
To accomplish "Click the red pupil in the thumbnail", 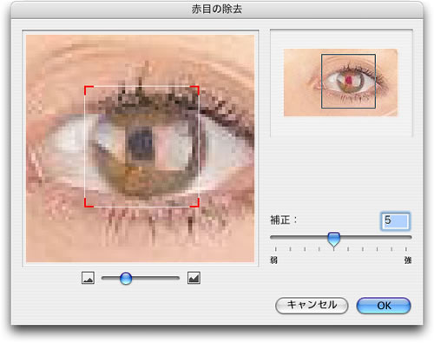I will click(x=349, y=80).
